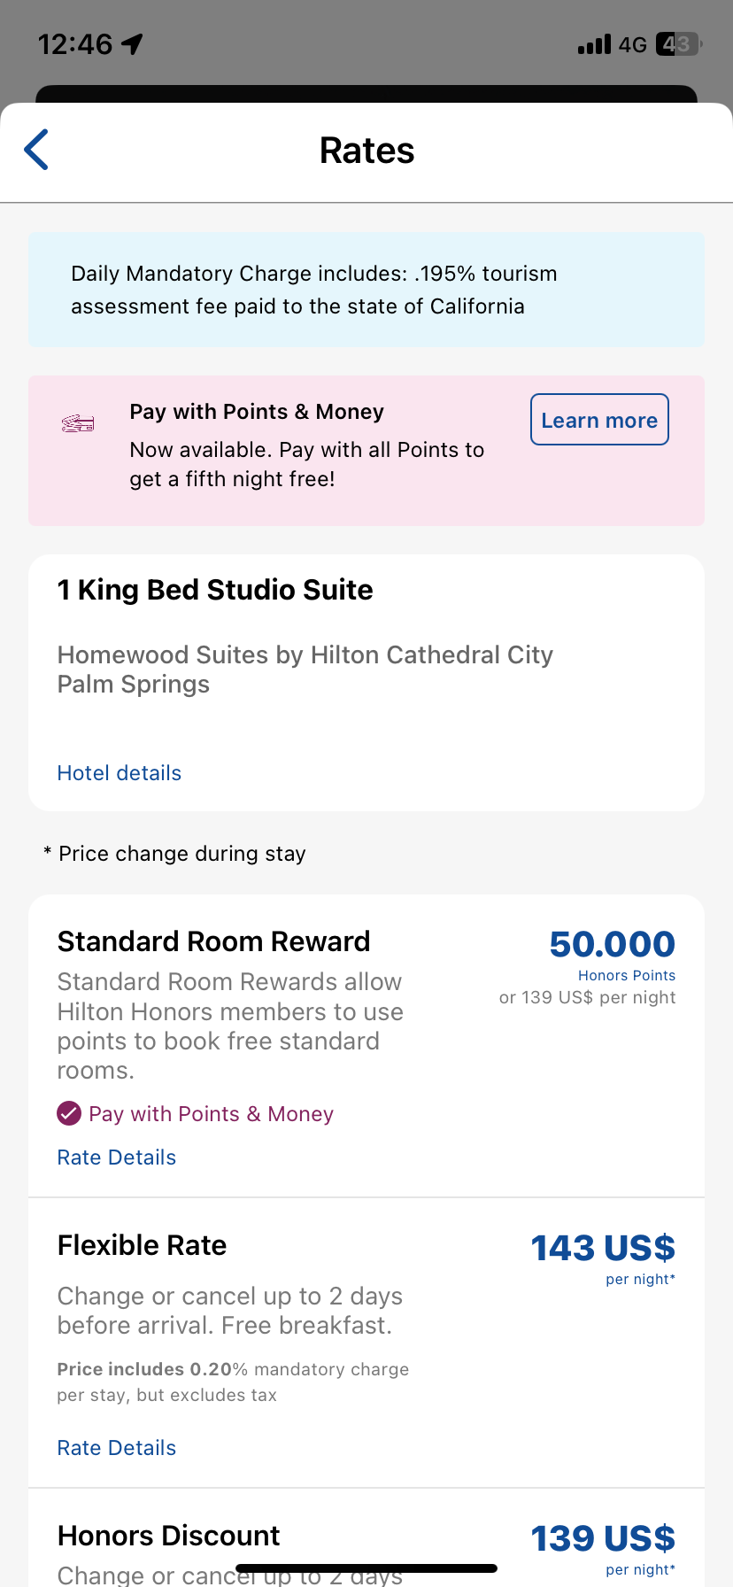Tap the 1 King Bed Studio Suite heading
The height and width of the screenshot is (1587, 733).
pos(215,590)
